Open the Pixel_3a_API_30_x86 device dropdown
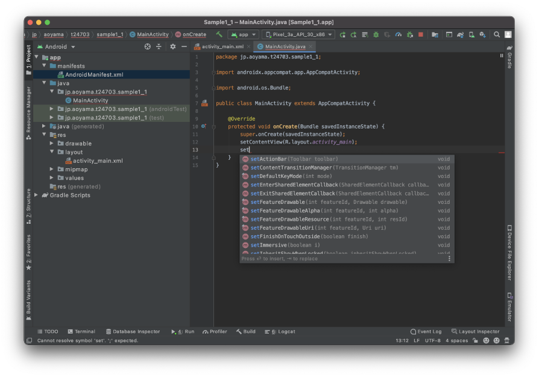Viewport: 539px width, 377px height. click(298, 34)
